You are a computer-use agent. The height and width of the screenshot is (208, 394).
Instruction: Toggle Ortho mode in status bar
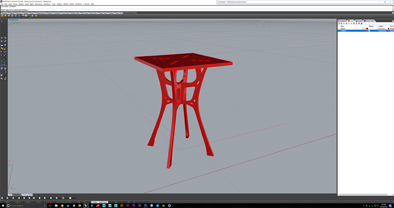coord(82,202)
